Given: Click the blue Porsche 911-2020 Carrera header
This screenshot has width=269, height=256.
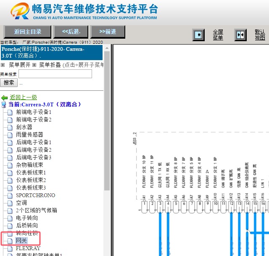Looking at the screenshot, I should [52, 52].
